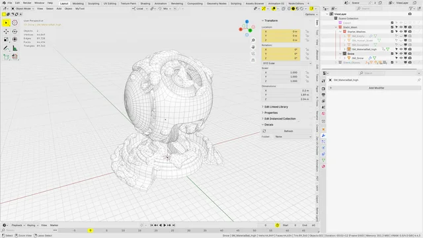Switch to Shading workspace tab
This screenshot has height=238, width=423.
point(145,3)
